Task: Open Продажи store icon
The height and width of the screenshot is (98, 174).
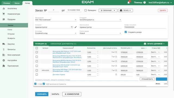Action: [4, 19]
